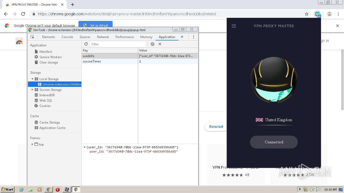Show more DevTools tabs chevron
344x193 pixels.
point(182,37)
